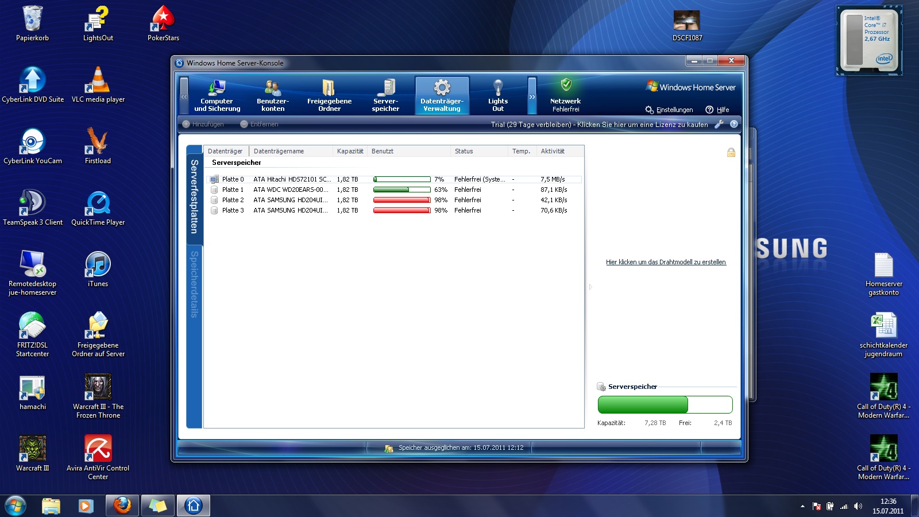This screenshot has height=517, width=919.
Task: Open LightsOut desktop shortcut
Action: (98, 24)
